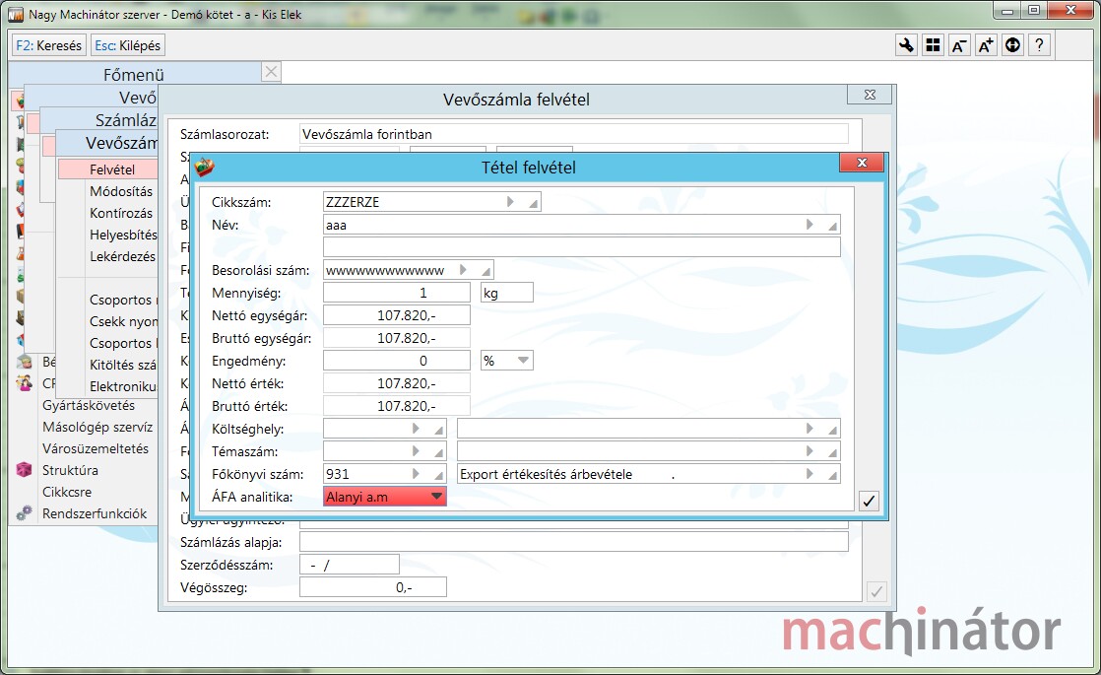Click the lookup arrow in the Témaszám code field
Screen dimensions: 1101x675
[x=416, y=451]
